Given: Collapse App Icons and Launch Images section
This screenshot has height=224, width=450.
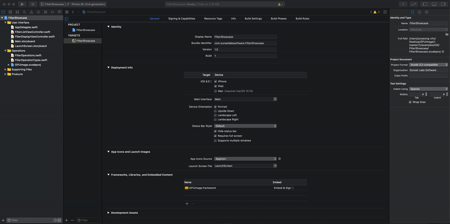Looking at the screenshot, I should (x=108, y=151).
